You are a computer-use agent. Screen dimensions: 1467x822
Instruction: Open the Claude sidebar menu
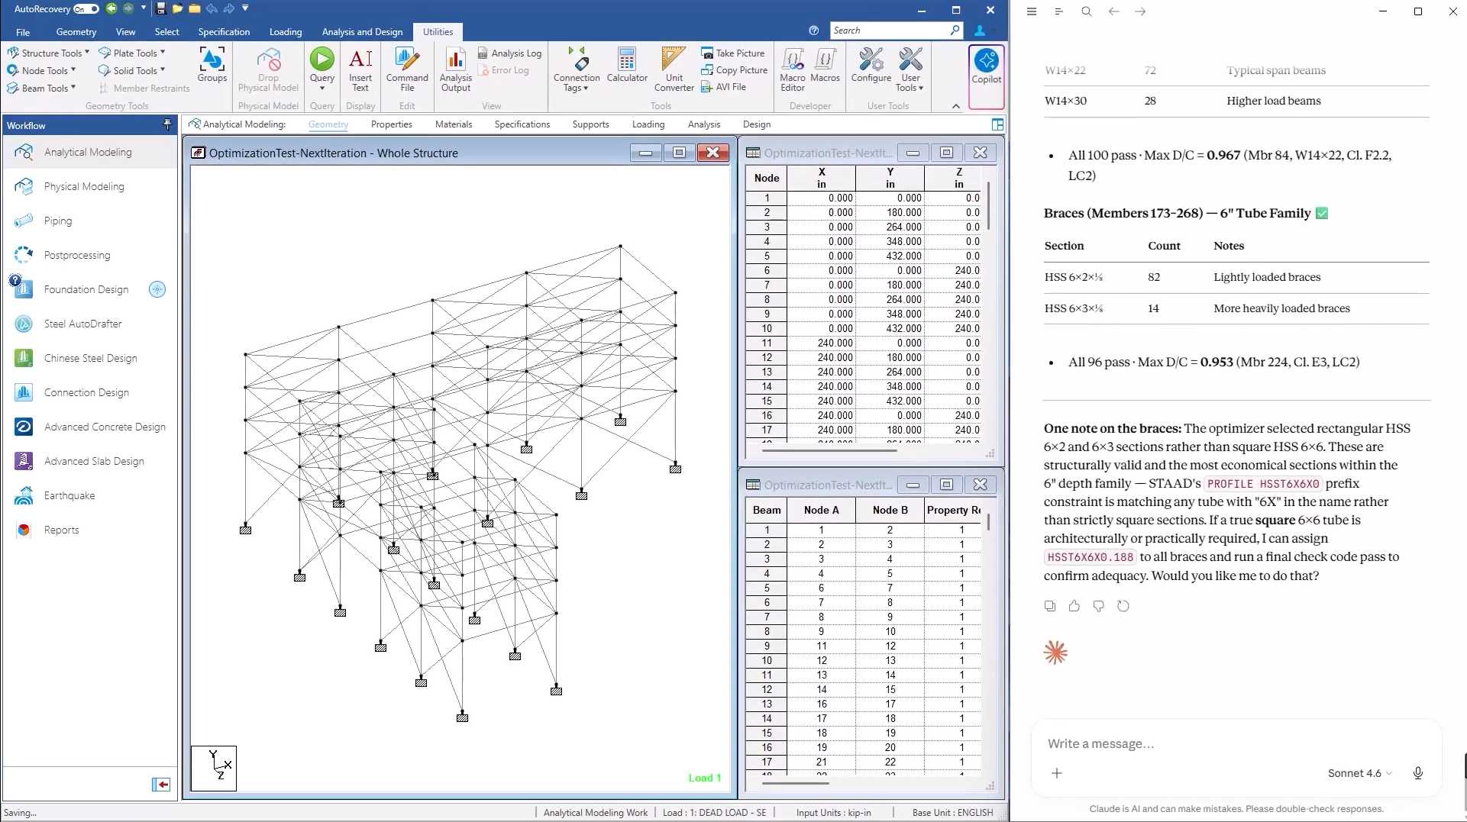click(x=1032, y=11)
